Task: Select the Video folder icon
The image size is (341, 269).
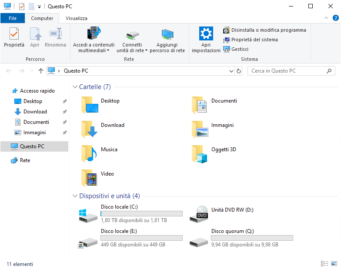Action: (x=89, y=178)
